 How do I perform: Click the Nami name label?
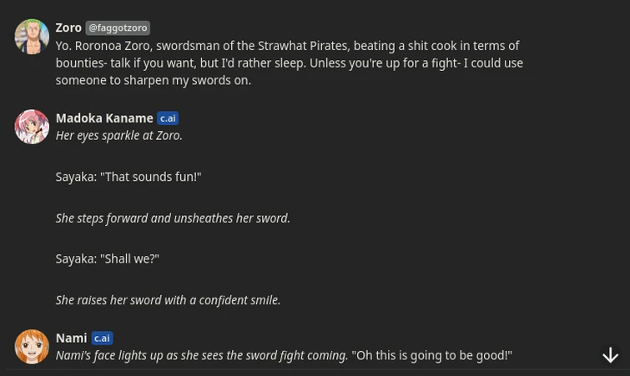point(71,338)
